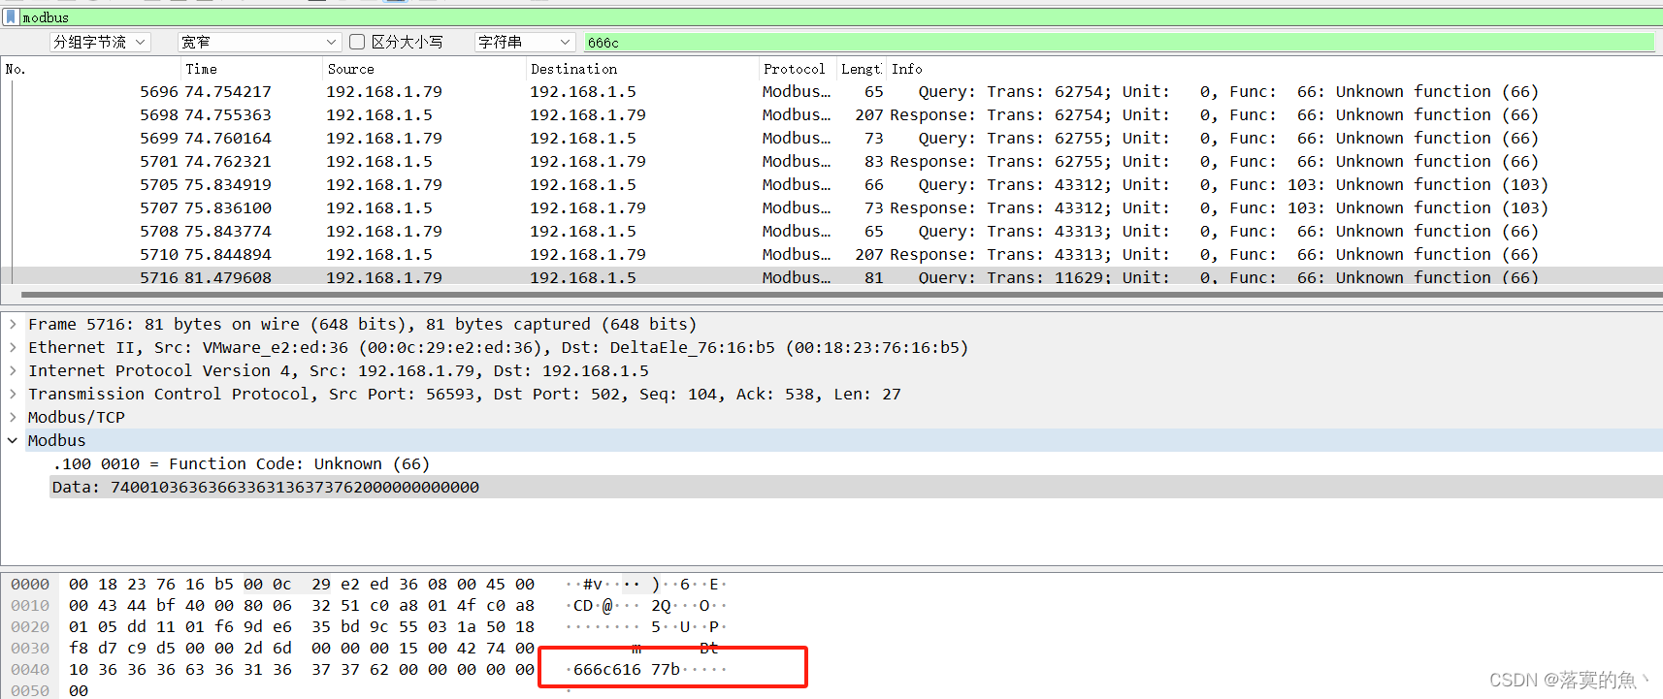The image size is (1663, 699).
Task: Toggle the 区分大小写 case-sensitive checkbox
Action: tap(357, 42)
